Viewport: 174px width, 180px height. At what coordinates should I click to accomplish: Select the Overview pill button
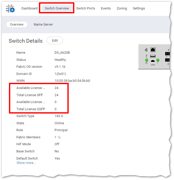(x=17, y=25)
